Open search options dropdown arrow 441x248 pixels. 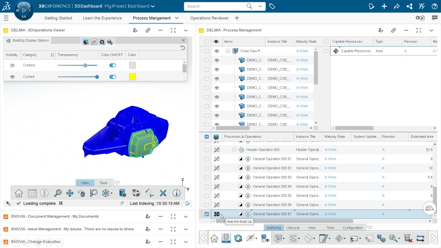point(260,6)
